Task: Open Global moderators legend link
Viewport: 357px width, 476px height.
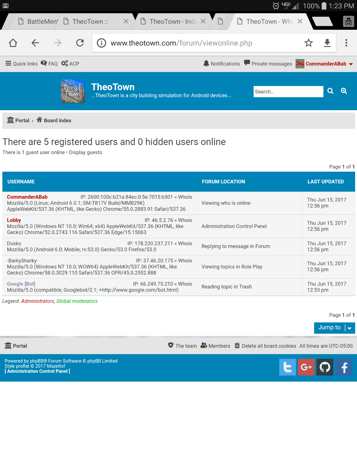Action: pos(77,301)
